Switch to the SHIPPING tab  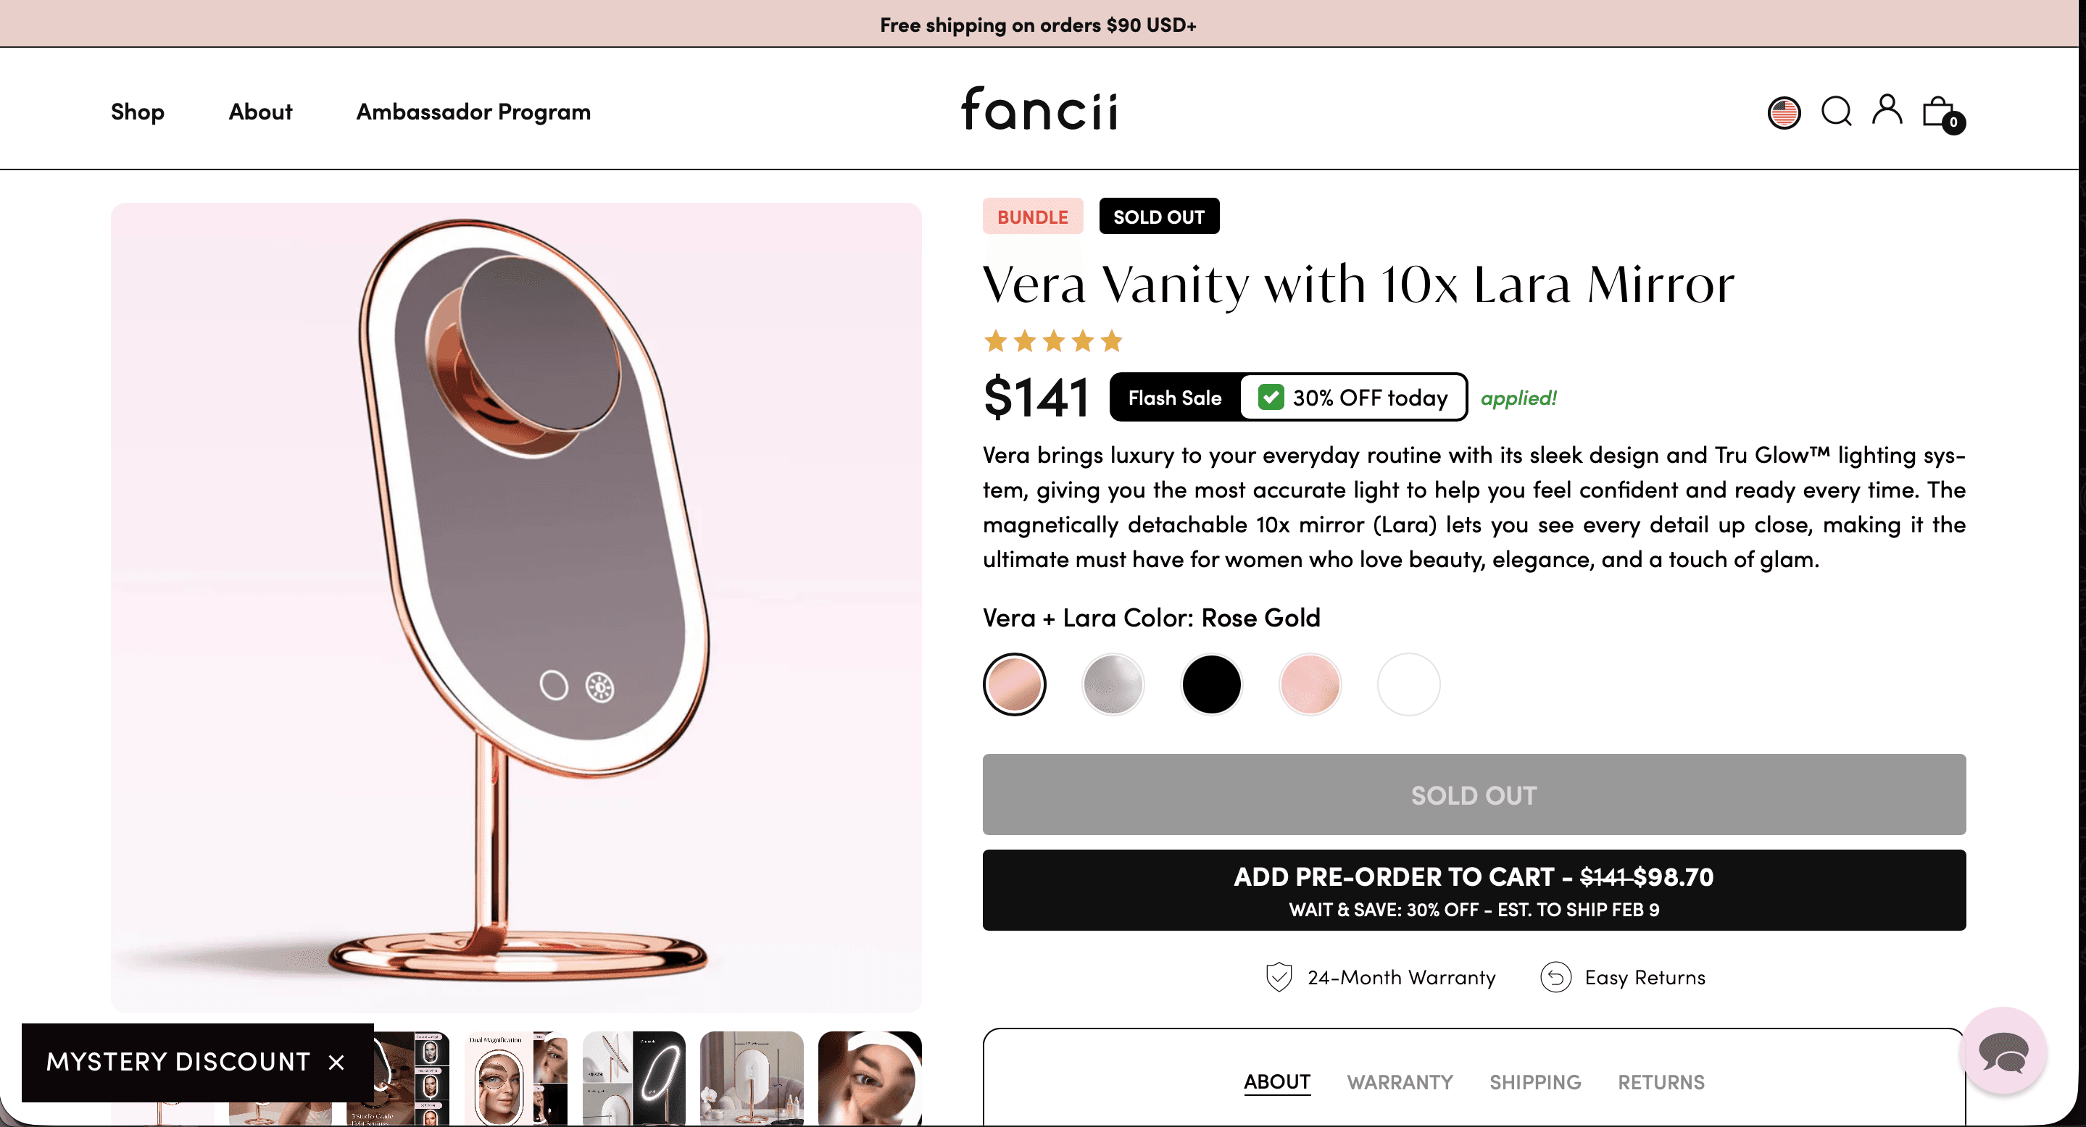1534,1081
